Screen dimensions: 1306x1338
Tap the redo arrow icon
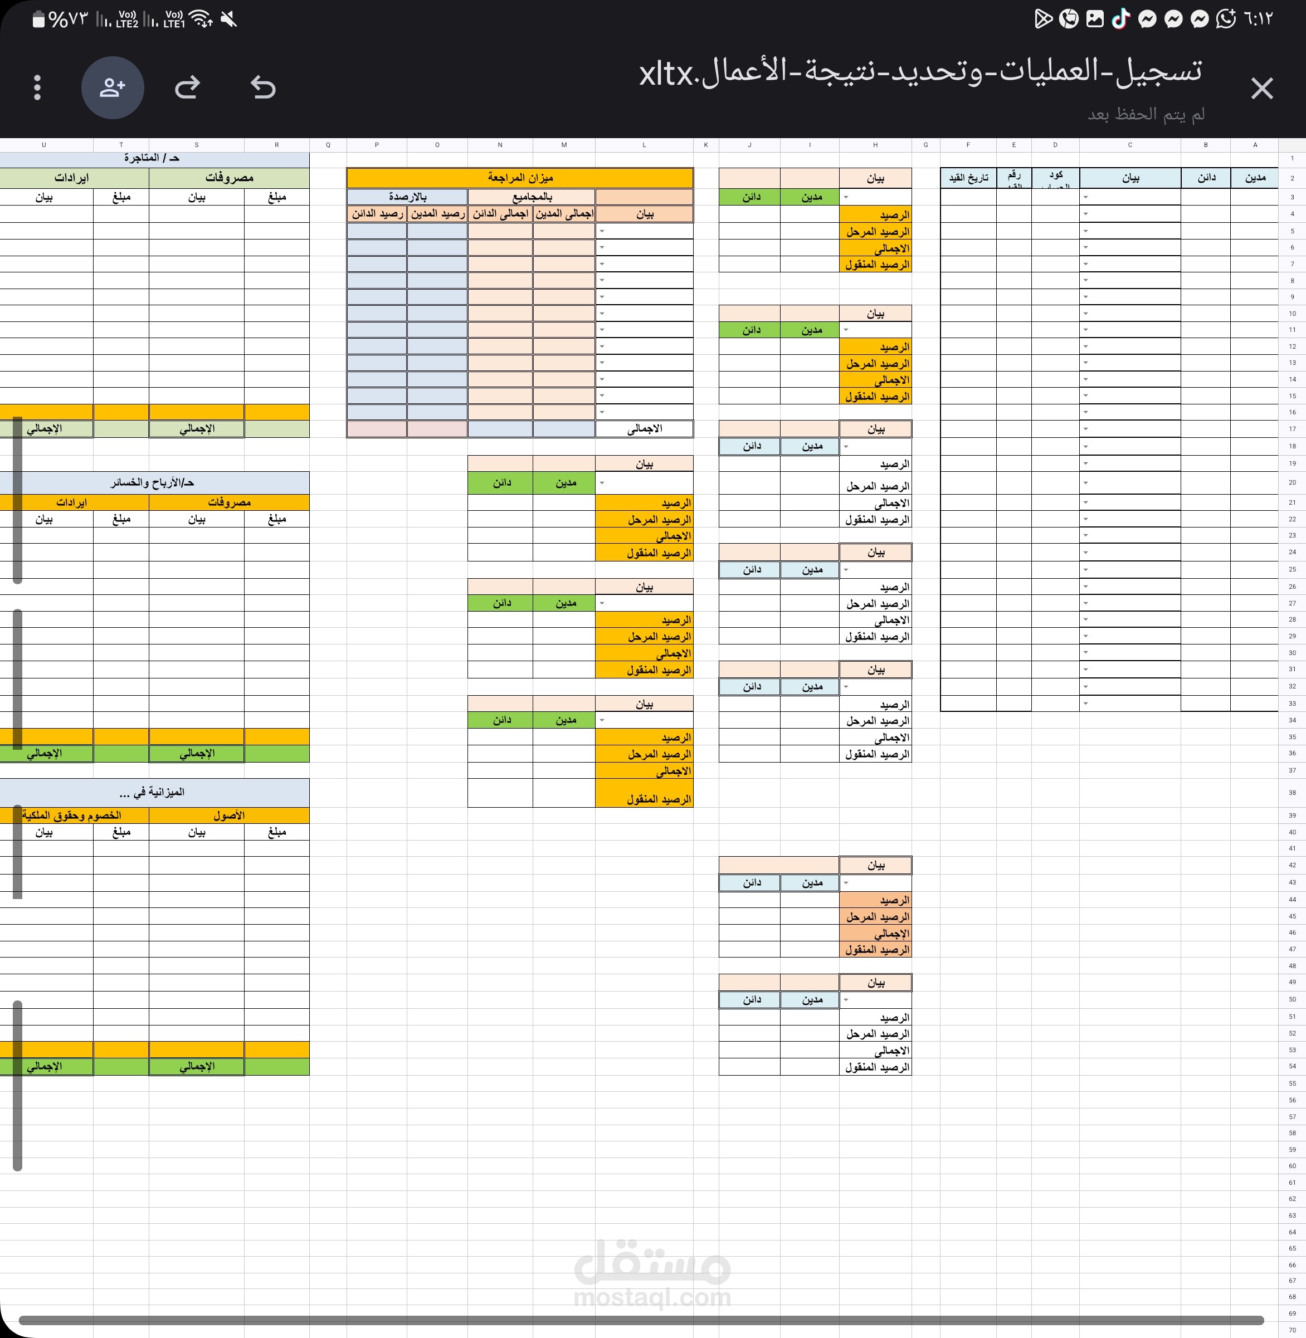tap(187, 87)
